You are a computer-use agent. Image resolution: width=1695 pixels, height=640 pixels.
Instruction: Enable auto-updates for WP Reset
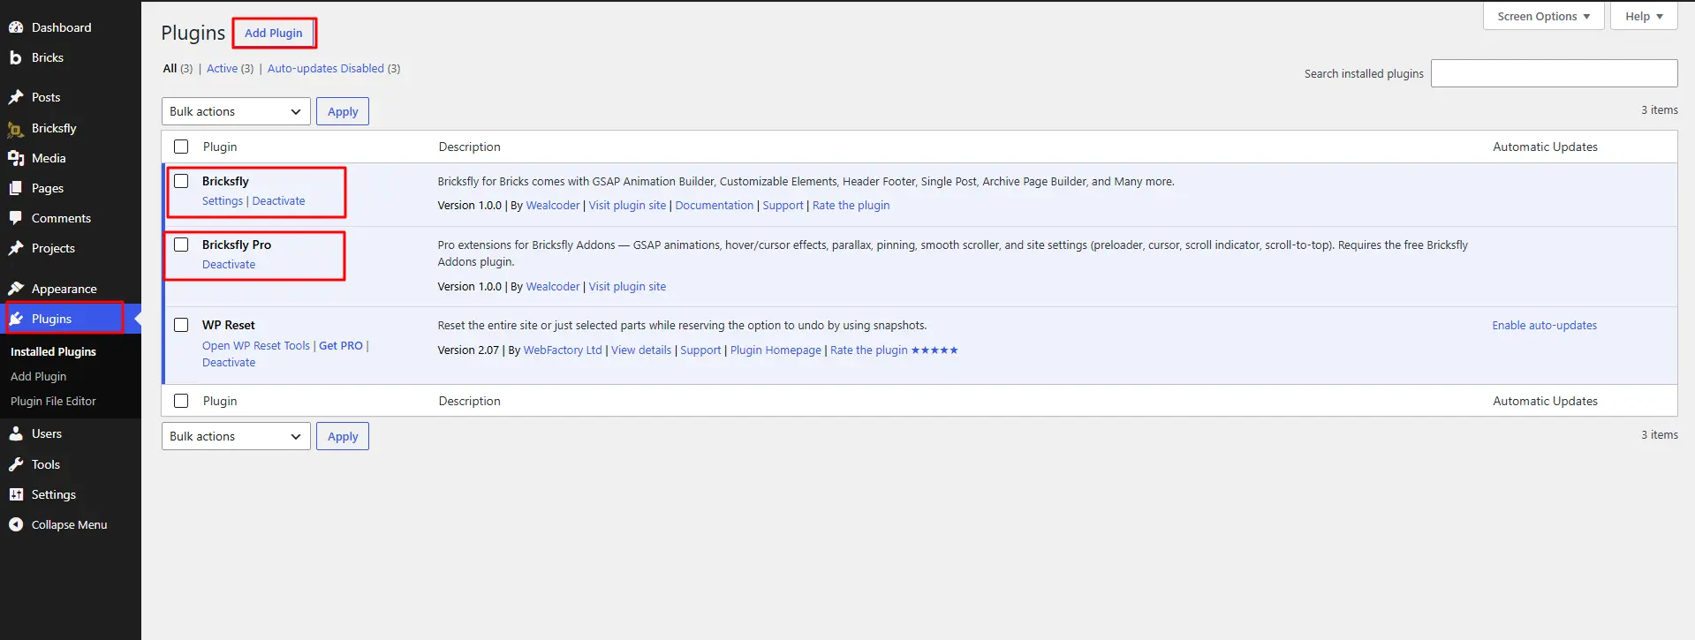[x=1545, y=326]
